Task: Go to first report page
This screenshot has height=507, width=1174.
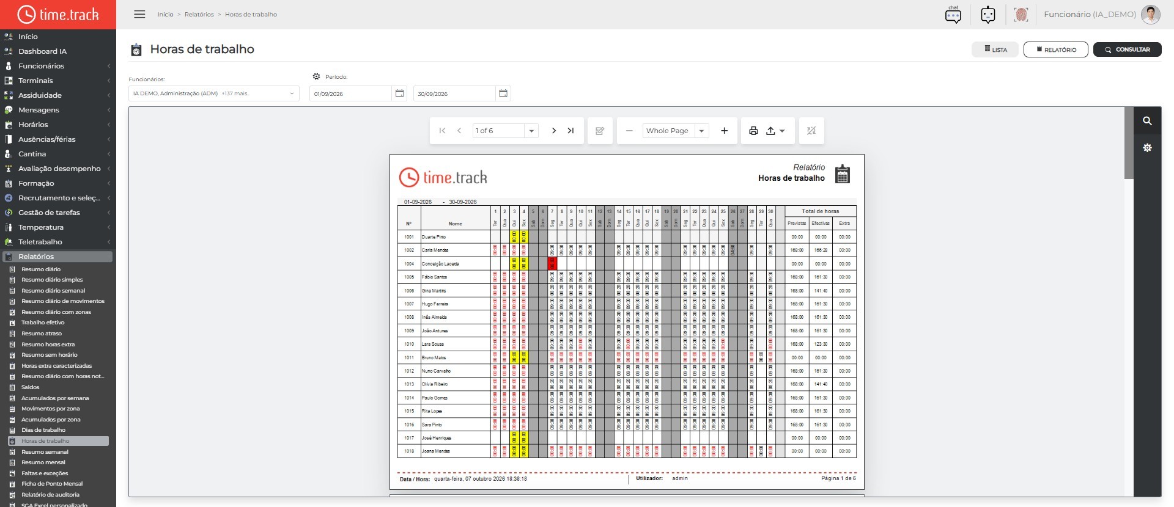Action: pyautogui.click(x=443, y=131)
